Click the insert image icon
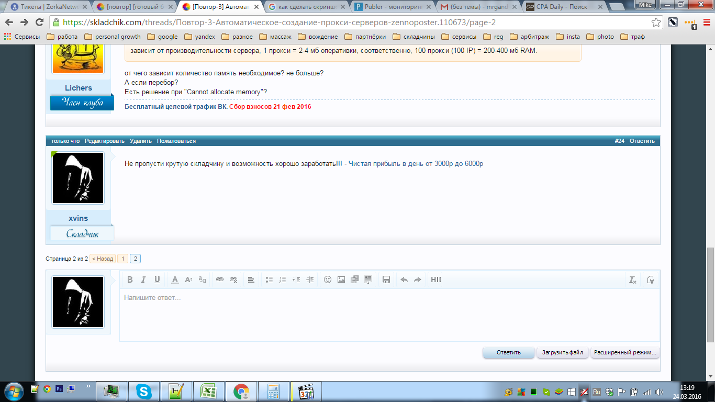The width and height of the screenshot is (715, 402). tap(341, 280)
